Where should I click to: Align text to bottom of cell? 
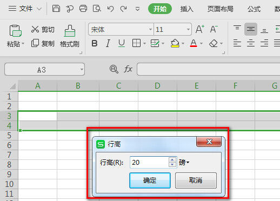[x=264, y=31]
